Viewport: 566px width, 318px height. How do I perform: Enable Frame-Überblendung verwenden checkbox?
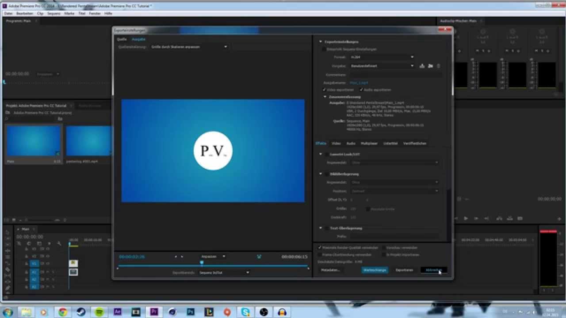point(320,255)
